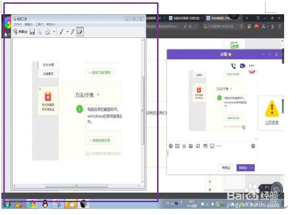The height and width of the screenshot is (215, 296).
Task: Expand the chat title bar dropdown chevron
Action: click(263, 54)
